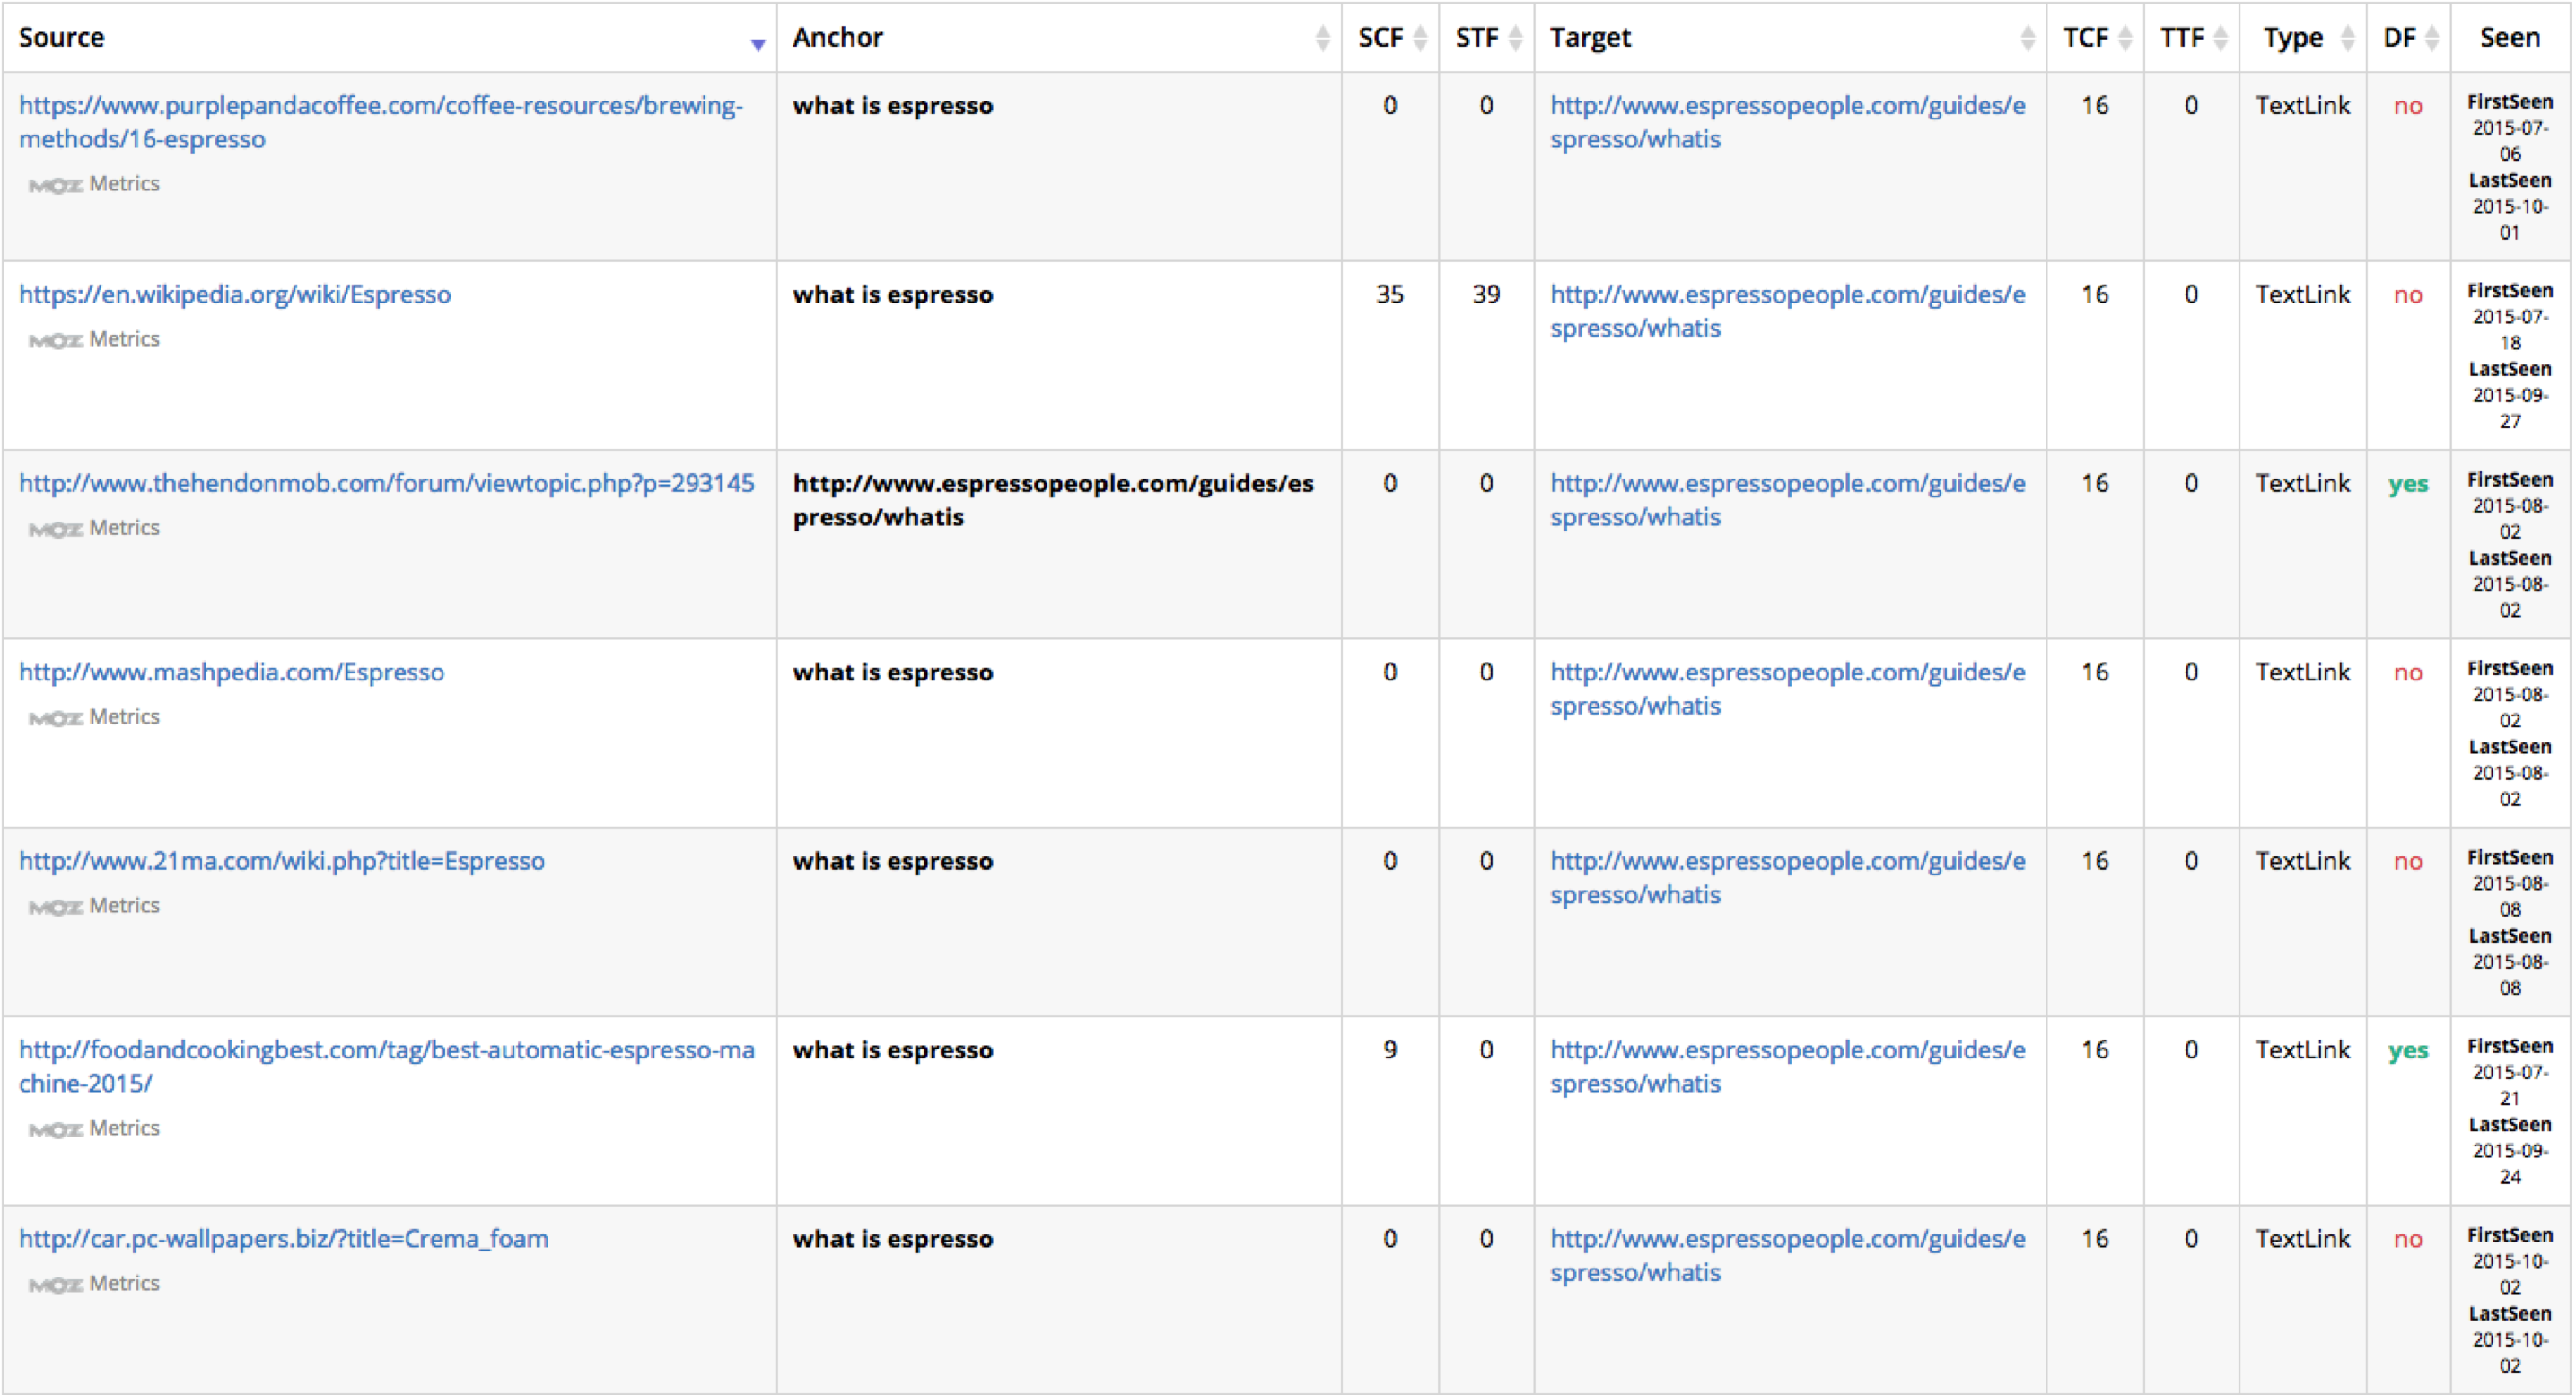Select the TTF column header label
Screen dimensions: 2576x1396
tap(2181, 38)
